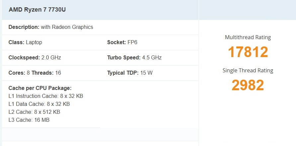Click the 17812 multithread score

pos(248,52)
